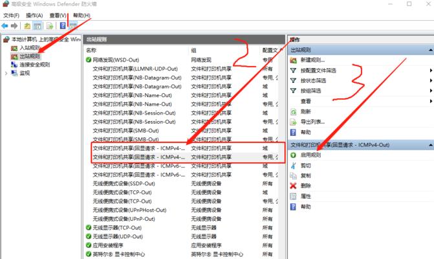
Task: Click the scissors 剪切 action
Action: point(305,166)
